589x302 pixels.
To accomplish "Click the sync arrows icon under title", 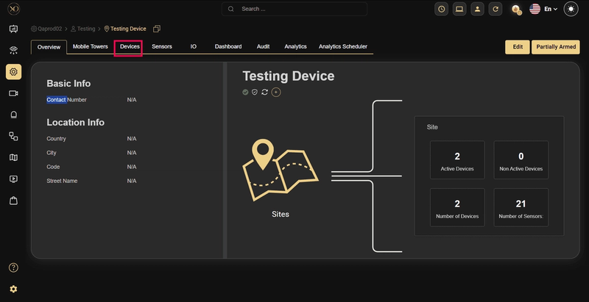I will point(264,92).
